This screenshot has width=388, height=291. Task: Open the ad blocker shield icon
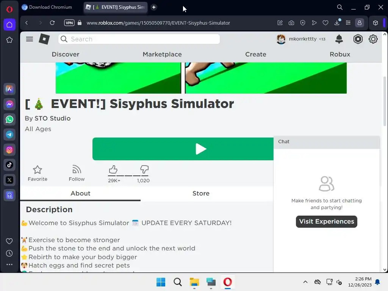pyautogui.click(x=303, y=23)
